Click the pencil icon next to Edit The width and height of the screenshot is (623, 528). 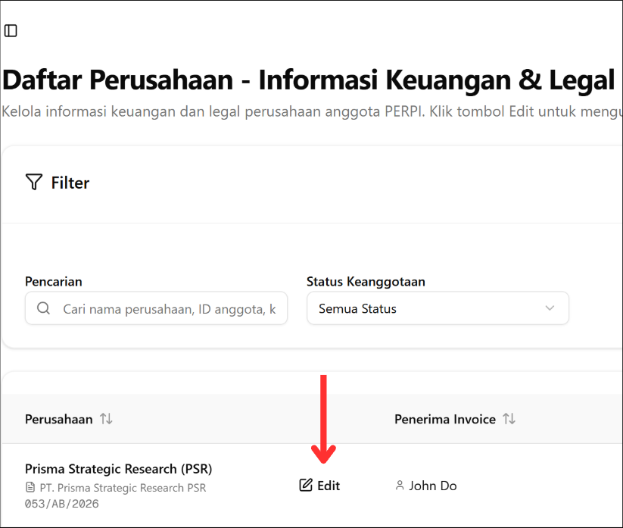coord(306,486)
